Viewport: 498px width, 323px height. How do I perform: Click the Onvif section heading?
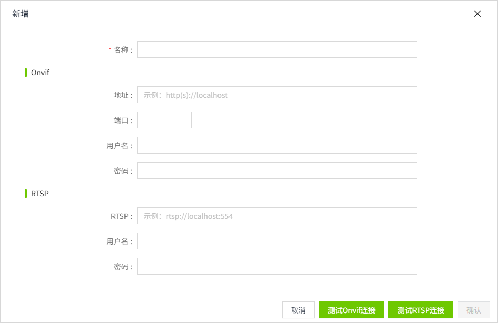[40, 73]
